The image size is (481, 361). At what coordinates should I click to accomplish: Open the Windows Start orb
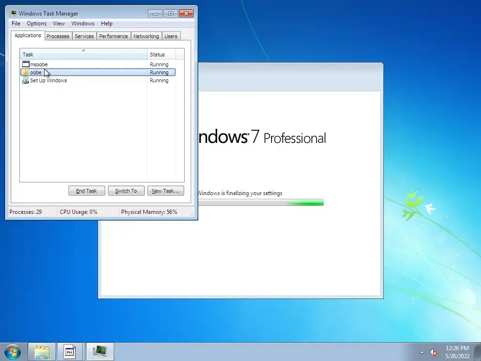point(13,352)
